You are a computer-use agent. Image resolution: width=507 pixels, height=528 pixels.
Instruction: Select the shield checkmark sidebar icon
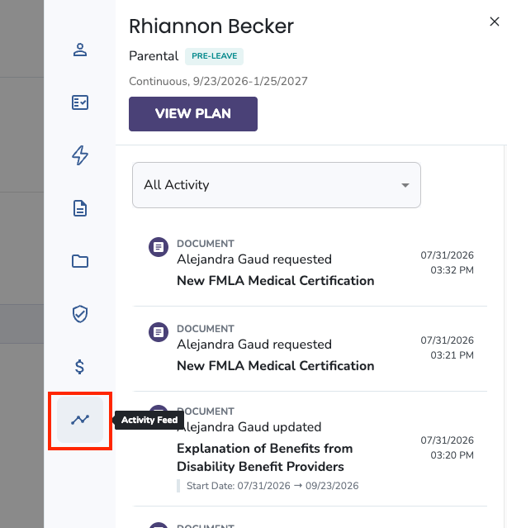tap(80, 314)
